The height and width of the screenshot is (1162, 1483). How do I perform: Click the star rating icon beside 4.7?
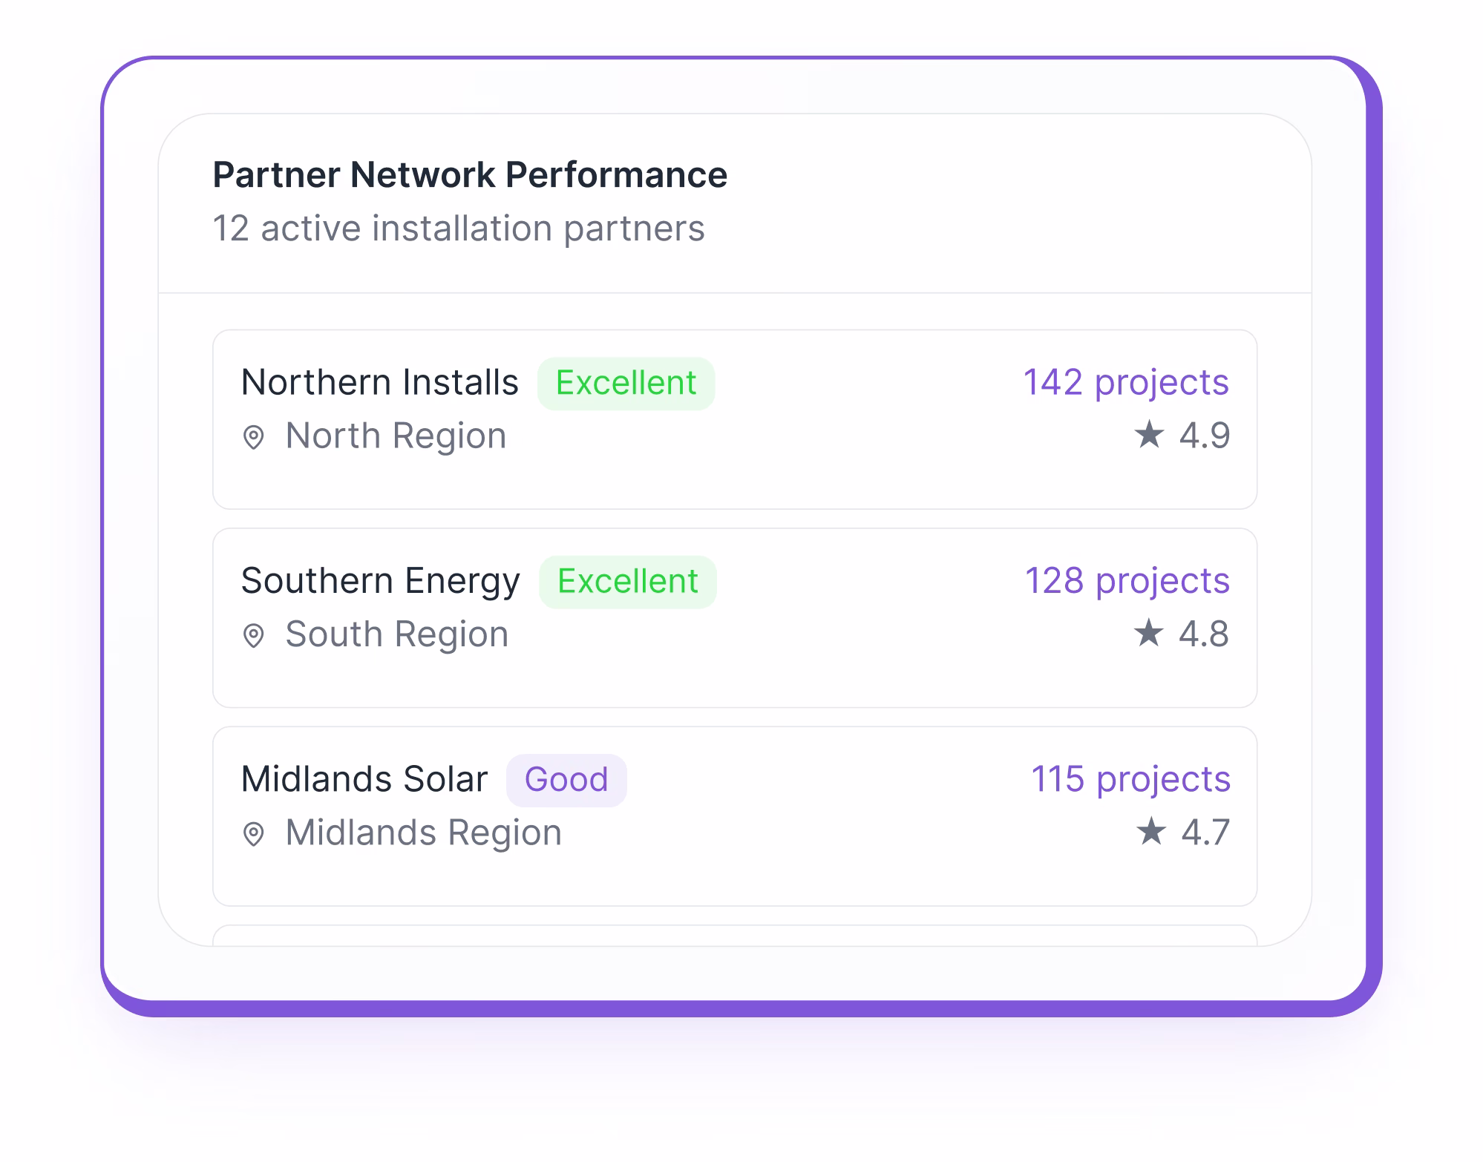point(1150,832)
